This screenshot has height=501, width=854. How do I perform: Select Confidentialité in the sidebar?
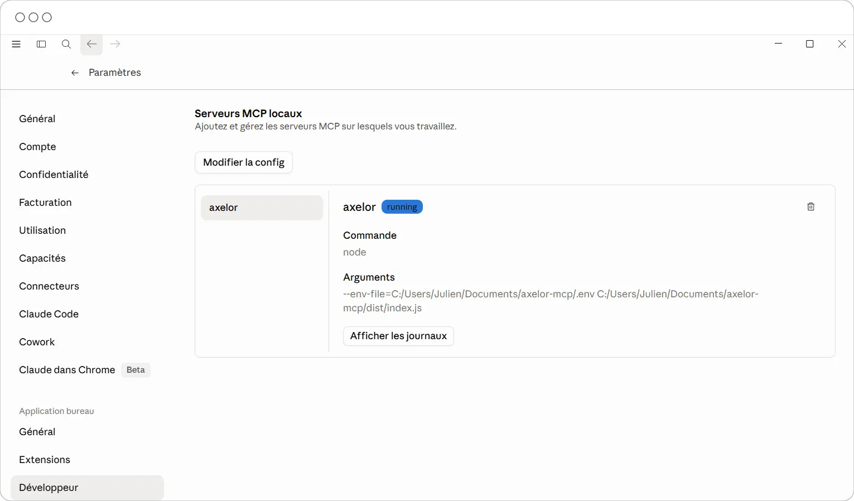click(x=54, y=175)
